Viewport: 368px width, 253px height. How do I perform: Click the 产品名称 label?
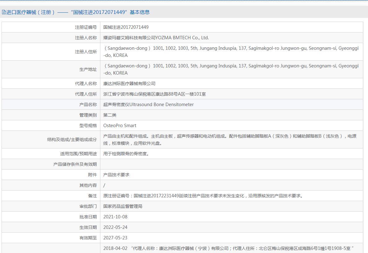[x=88, y=105]
